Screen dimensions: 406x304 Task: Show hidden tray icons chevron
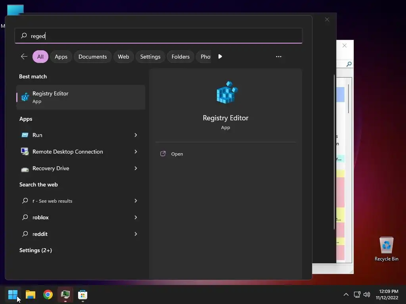pyautogui.click(x=346, y=294)
